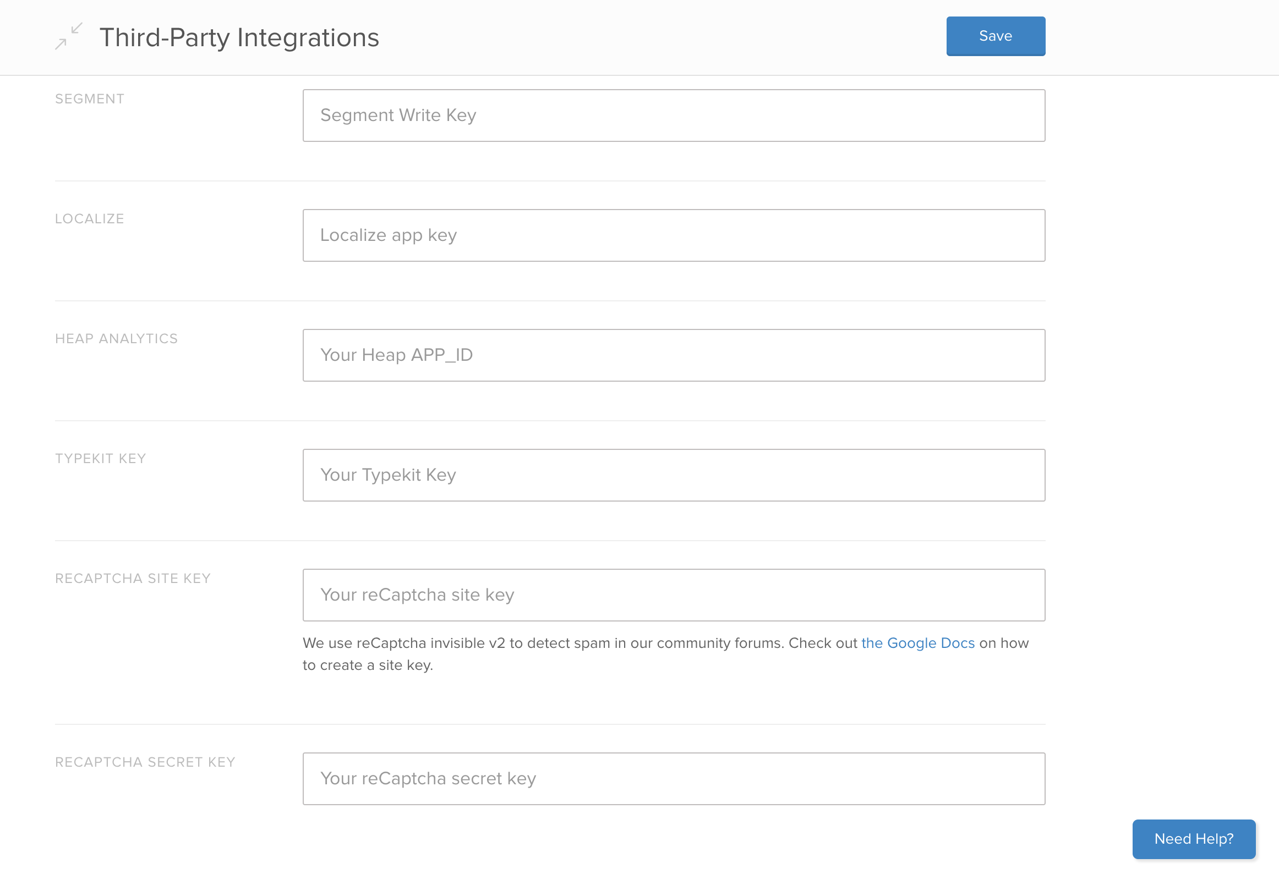Click the SEGMENT section label
The height and width of the screenshot is (869, 1279).
90,99
